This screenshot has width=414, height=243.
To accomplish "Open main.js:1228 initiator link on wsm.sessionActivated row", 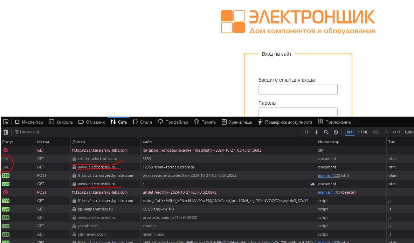I will [329, 175].
